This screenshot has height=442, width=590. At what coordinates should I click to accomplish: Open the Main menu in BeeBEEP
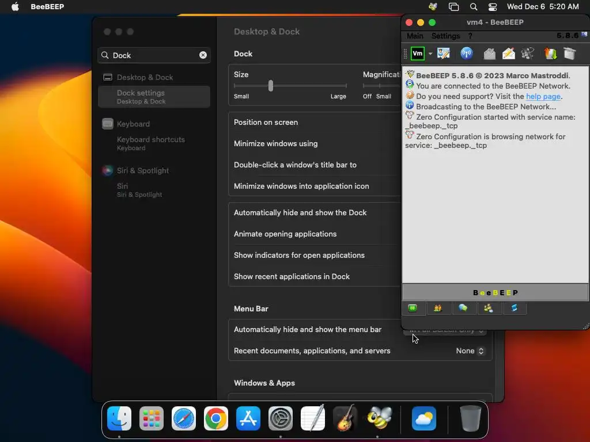415,36
